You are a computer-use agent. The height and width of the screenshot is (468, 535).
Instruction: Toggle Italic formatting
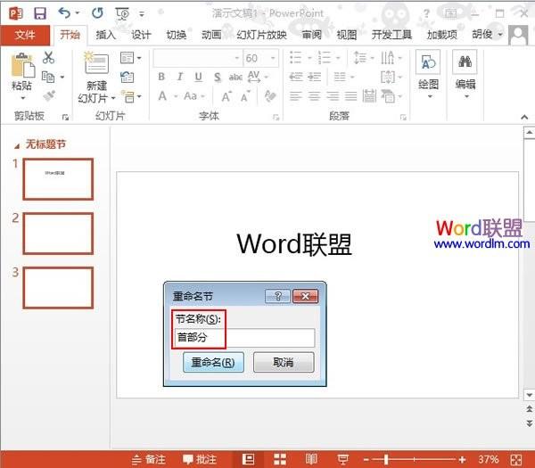click(x=180, y=77)
